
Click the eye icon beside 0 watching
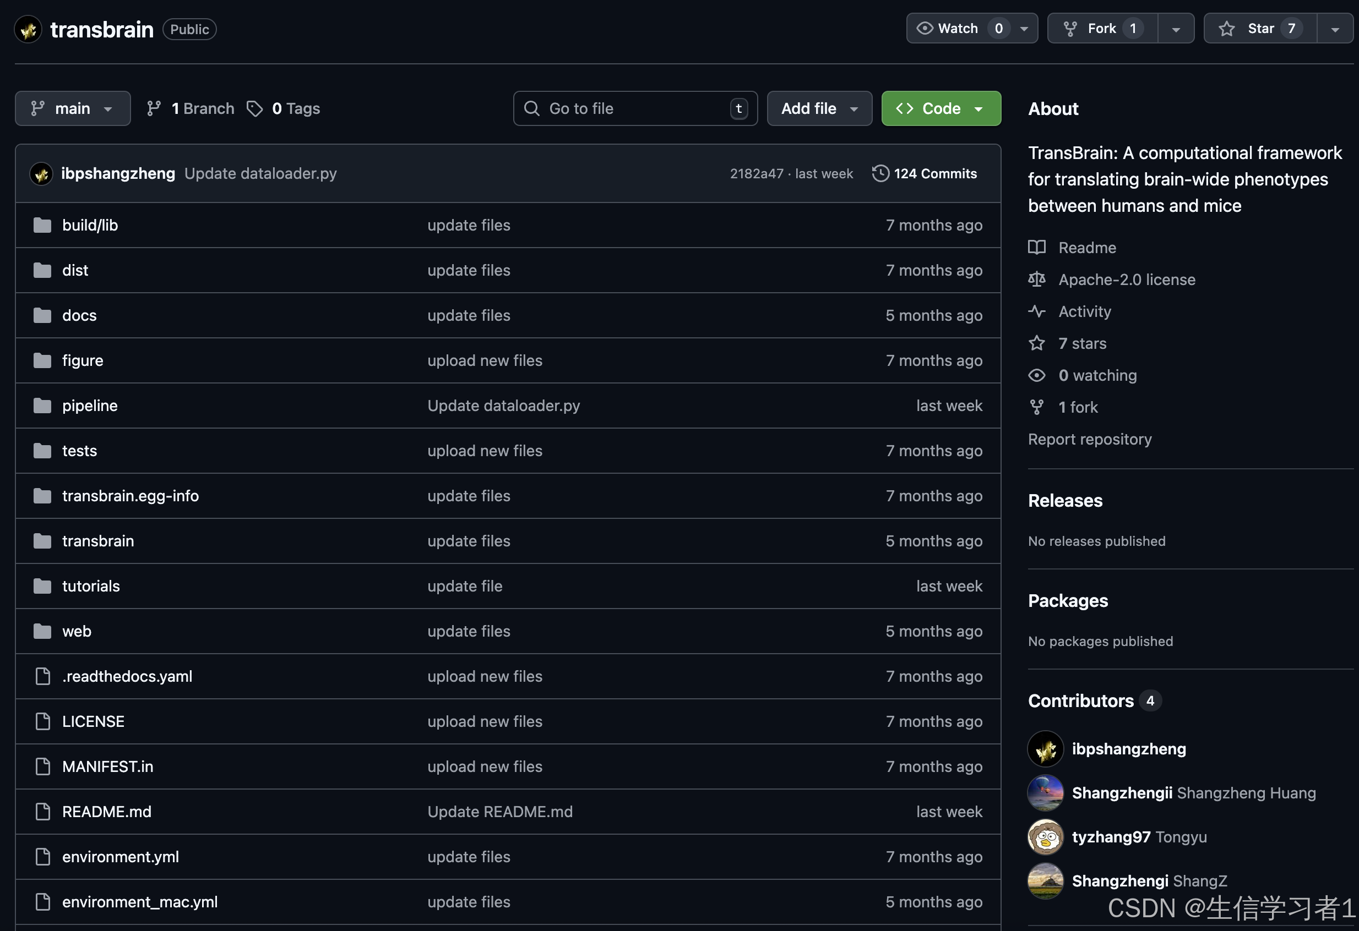tap(1037, 375)
